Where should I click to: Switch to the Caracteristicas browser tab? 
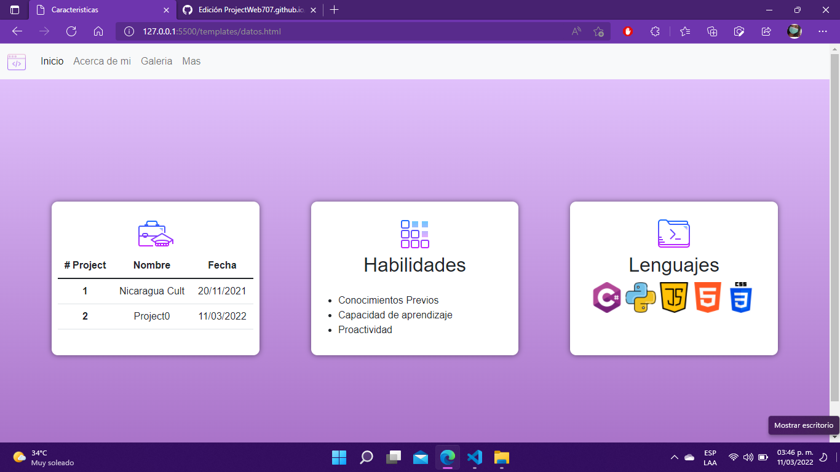(103, 10)
